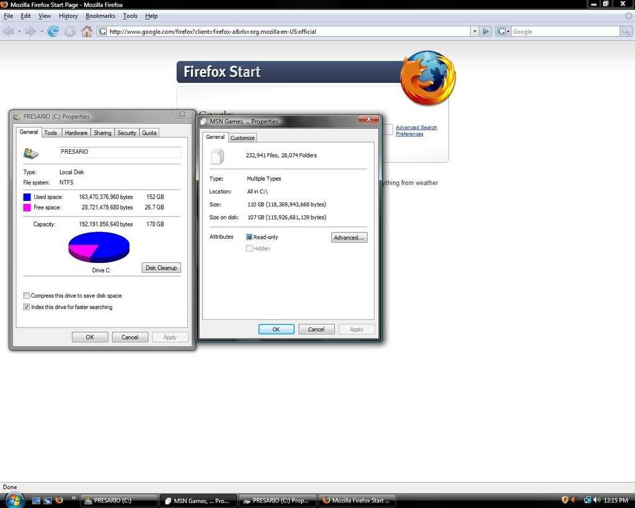
Task: Click the Switch between windows quick launch icon
Action: [47, 501]
